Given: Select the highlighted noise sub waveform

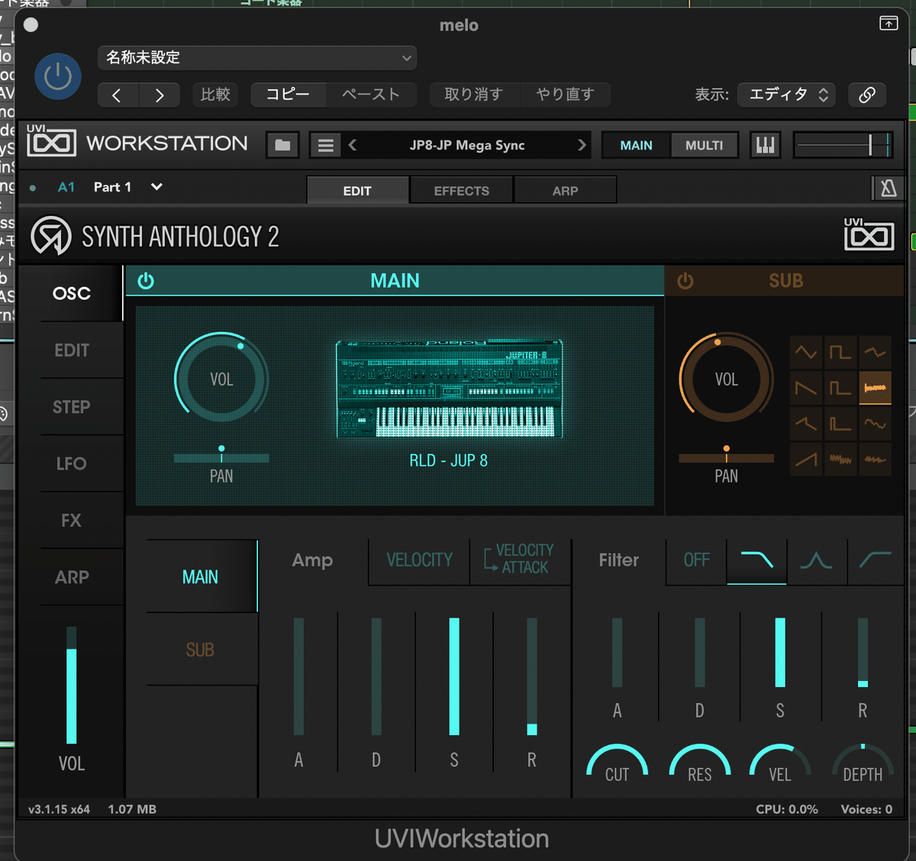Looking at the screenshot, I should [875, 388].
